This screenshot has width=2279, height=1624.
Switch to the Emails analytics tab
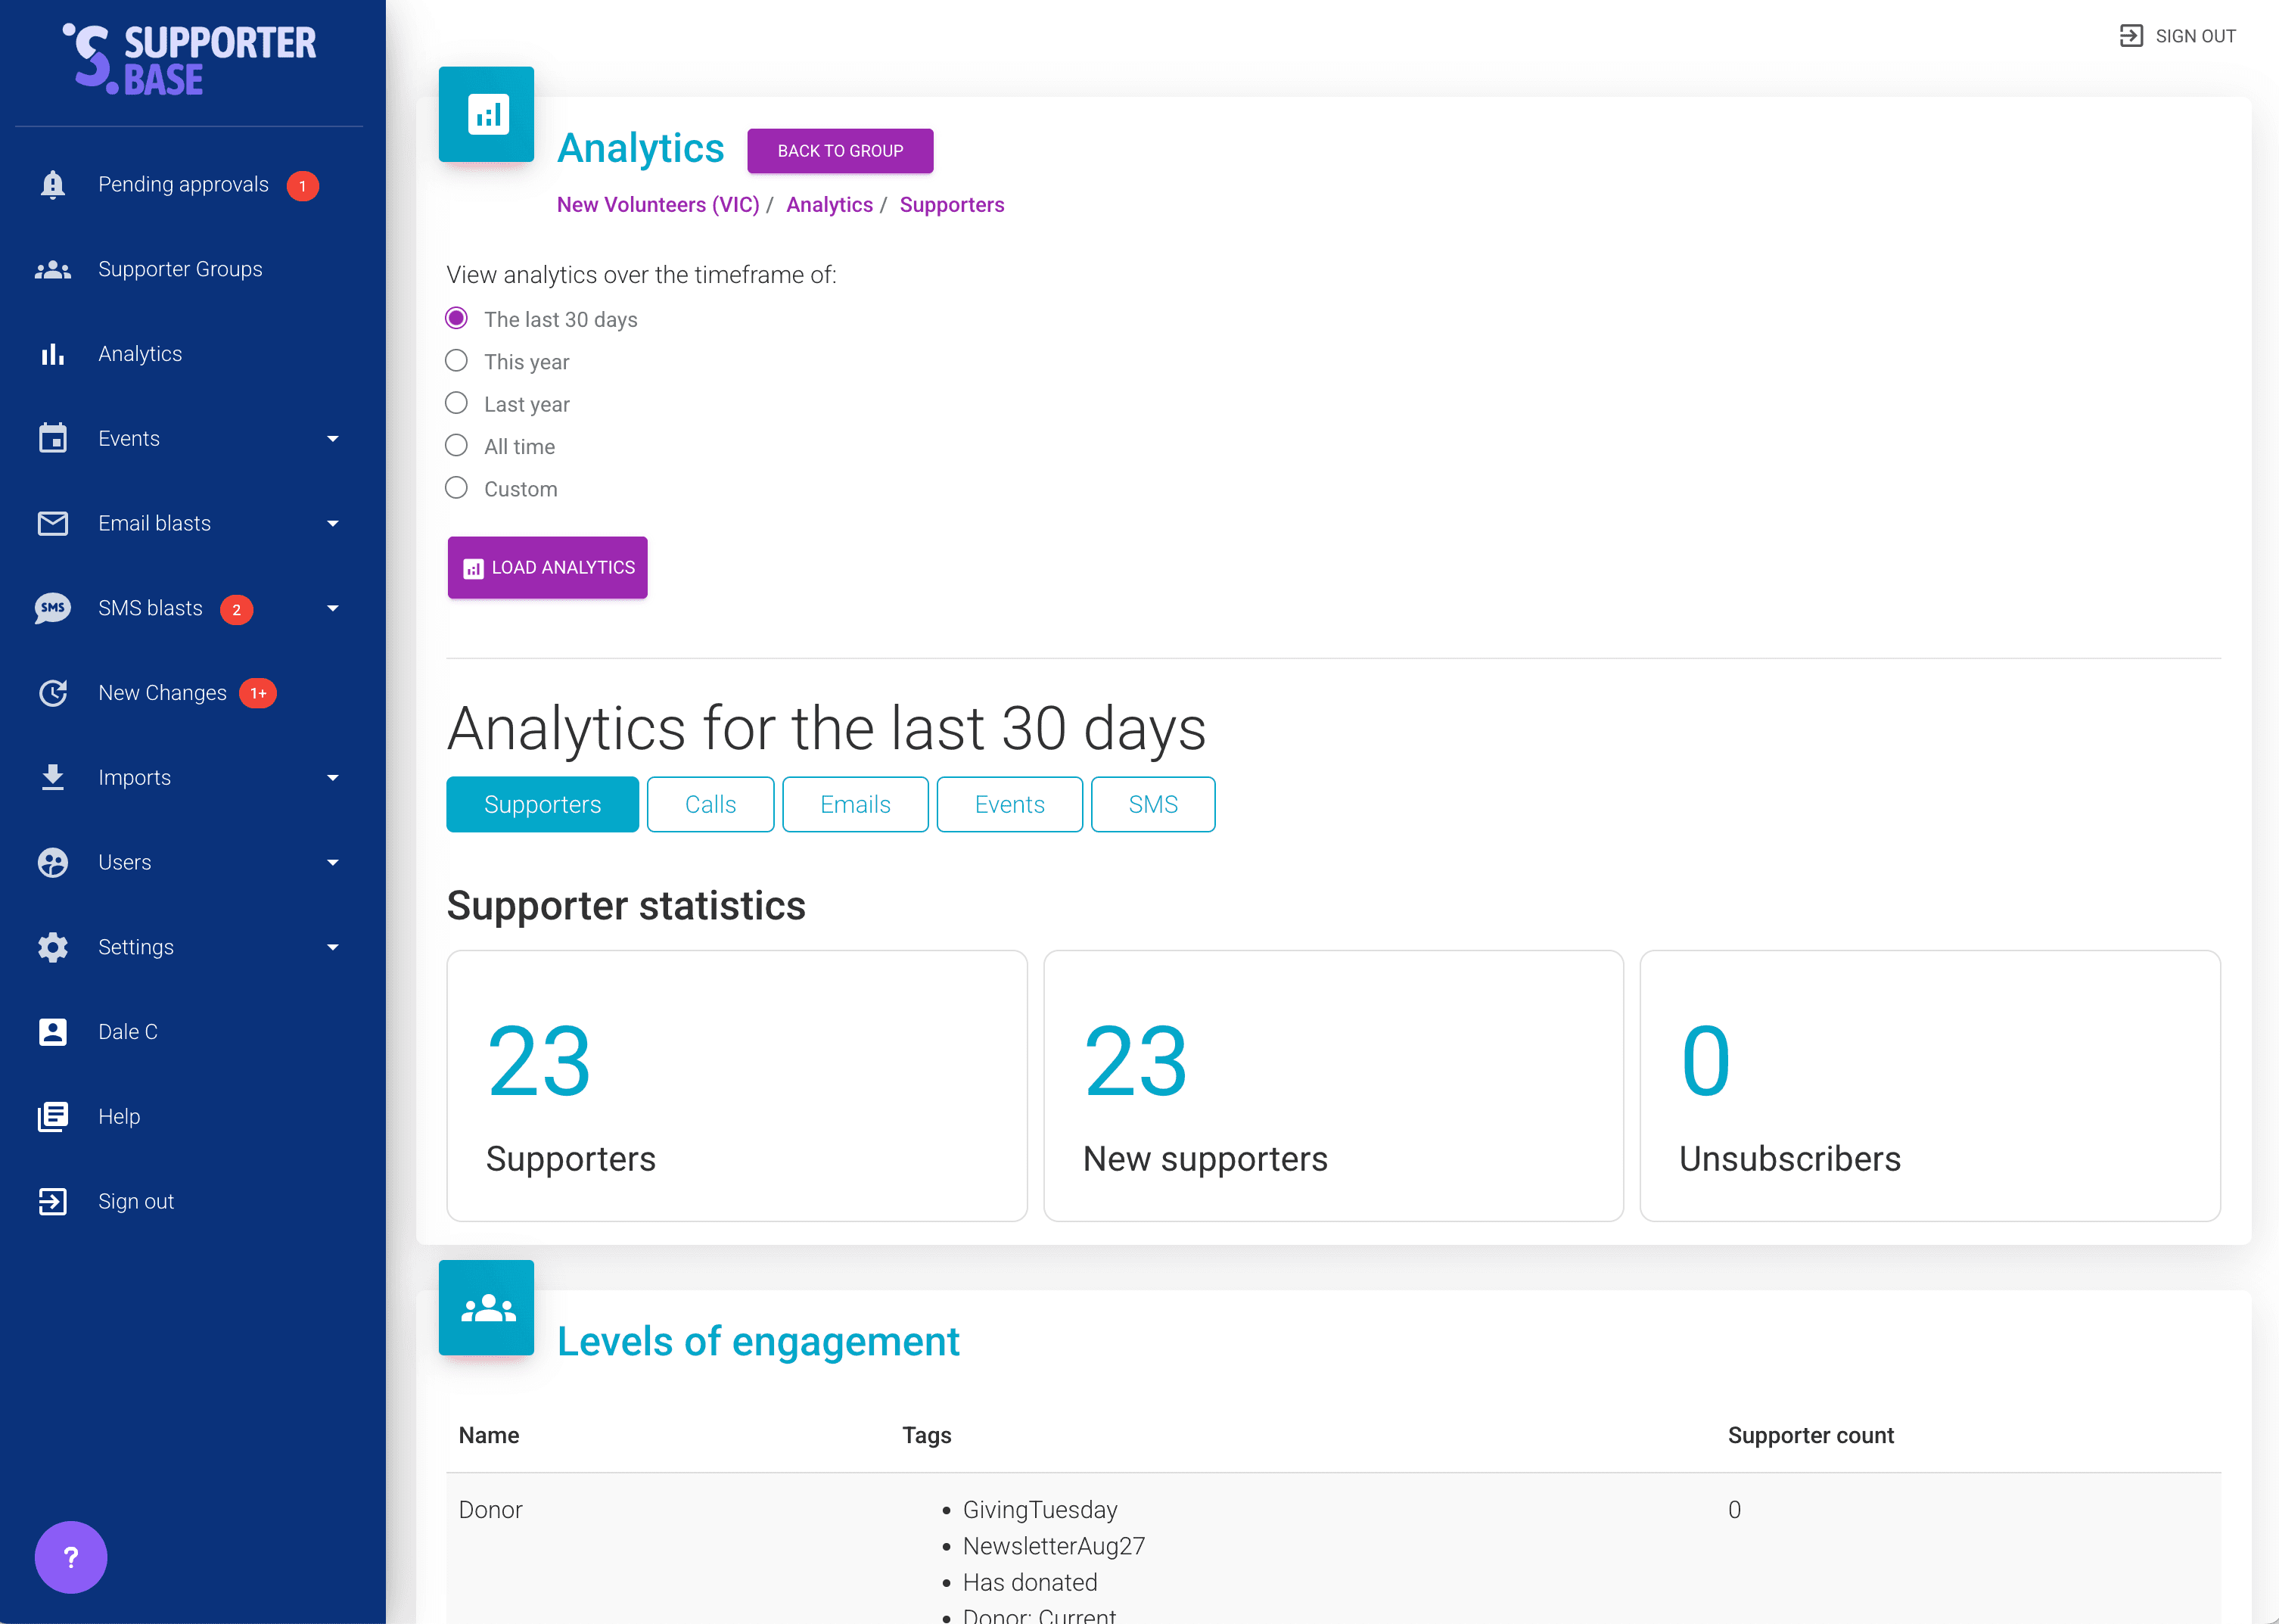[x=855, y=804]
